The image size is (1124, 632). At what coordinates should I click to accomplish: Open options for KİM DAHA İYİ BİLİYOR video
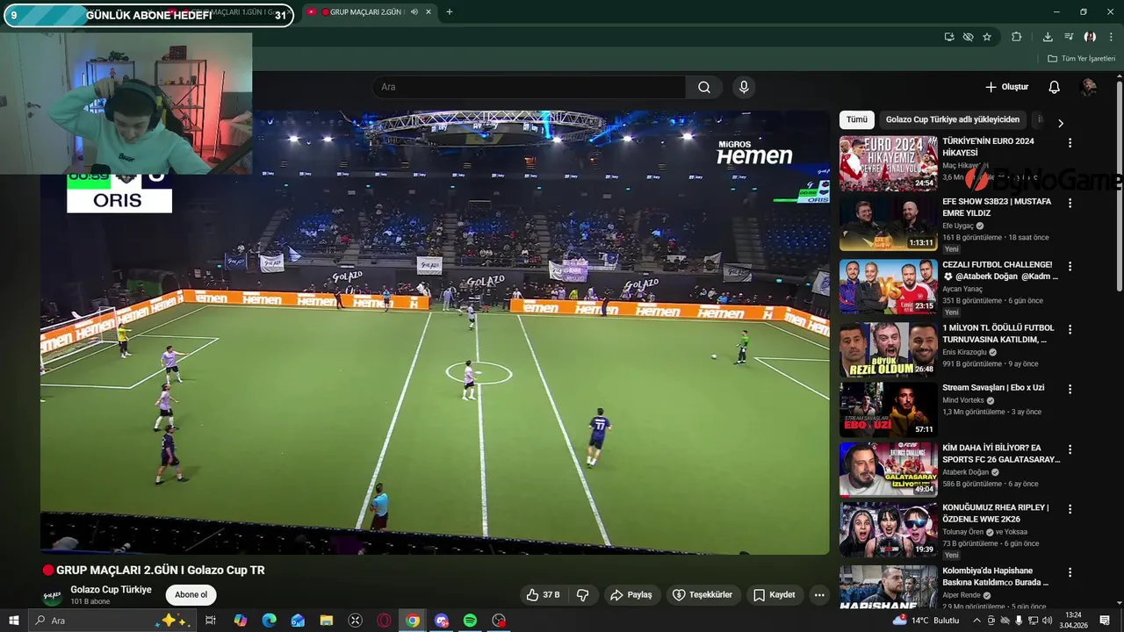coord(1070,449)
